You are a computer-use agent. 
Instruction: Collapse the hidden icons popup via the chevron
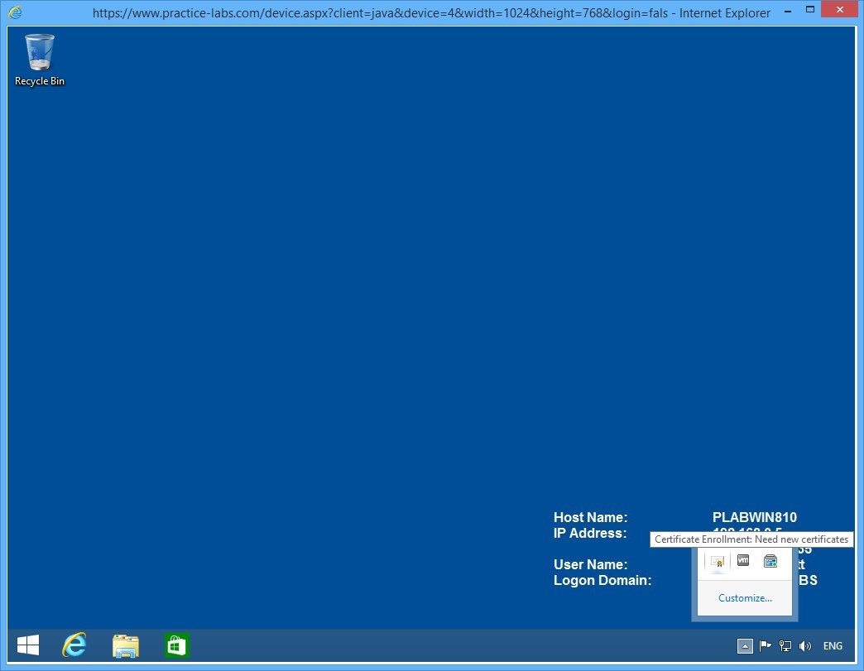click(743, 646)
